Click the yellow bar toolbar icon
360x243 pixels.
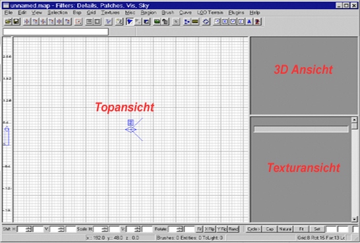click(x=195, y=22)
